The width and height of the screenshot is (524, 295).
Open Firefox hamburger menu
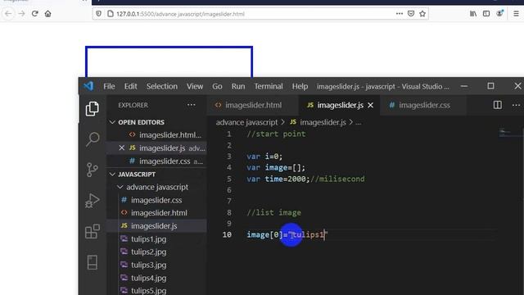tap(517, 14)
